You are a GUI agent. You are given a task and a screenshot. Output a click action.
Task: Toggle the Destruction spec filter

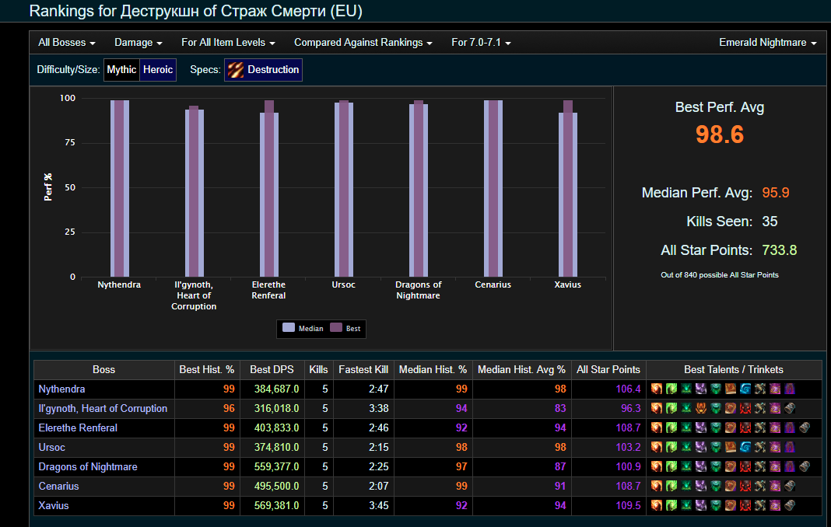point(264,69)
